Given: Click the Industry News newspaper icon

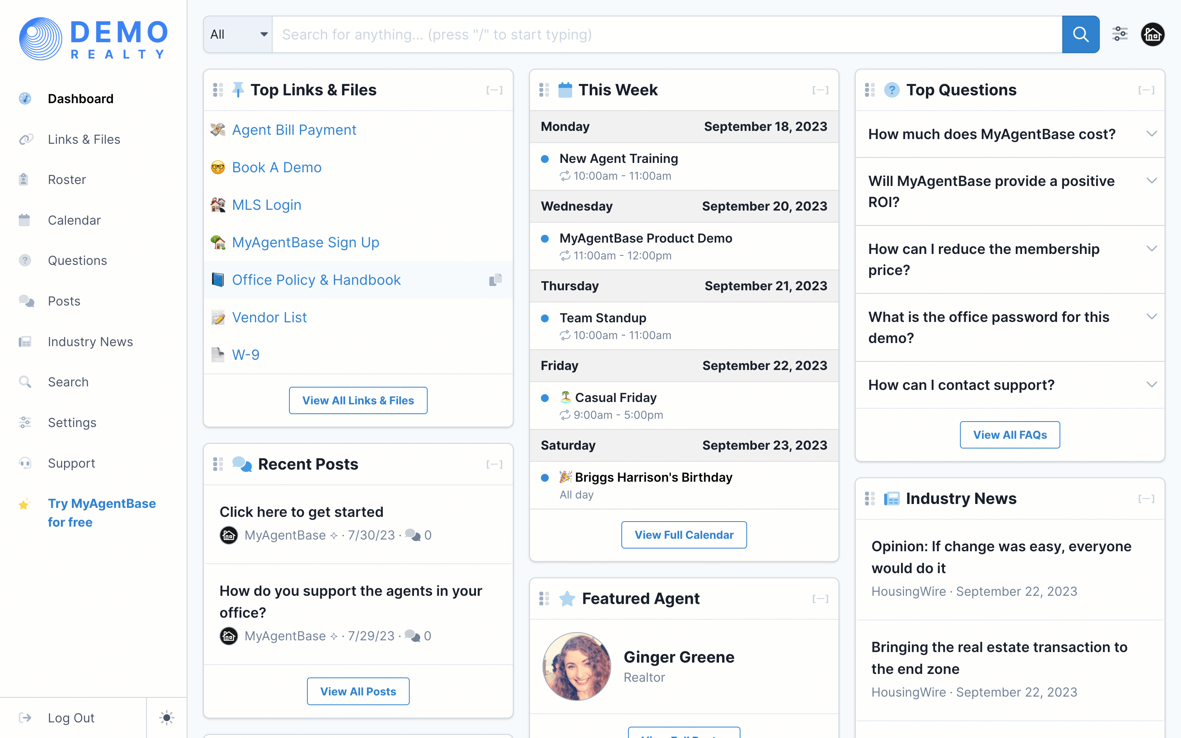Looking at the screenshot, I should (892, 499).
